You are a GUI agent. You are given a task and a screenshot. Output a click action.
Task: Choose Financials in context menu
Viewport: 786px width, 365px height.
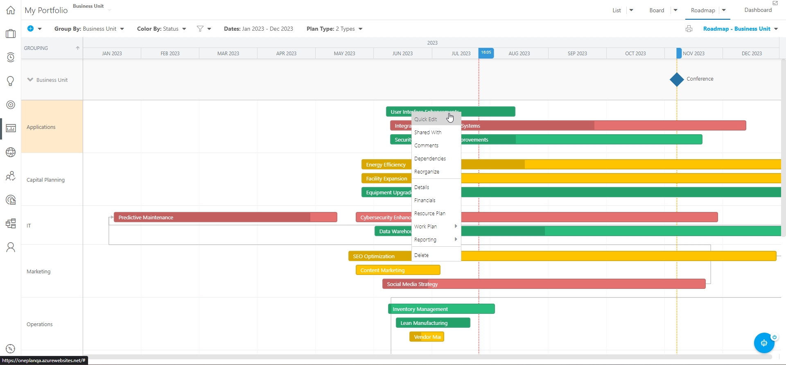pyautogui.click(x=436, y=200)
